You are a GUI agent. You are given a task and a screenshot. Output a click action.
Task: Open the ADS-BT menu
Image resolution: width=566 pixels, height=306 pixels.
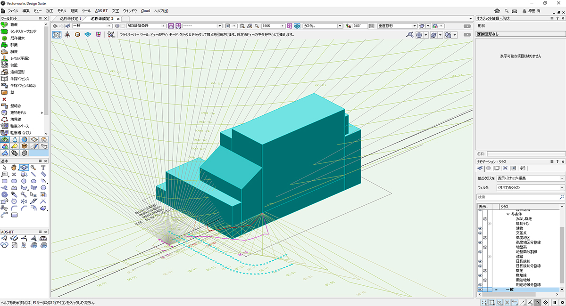101,10
